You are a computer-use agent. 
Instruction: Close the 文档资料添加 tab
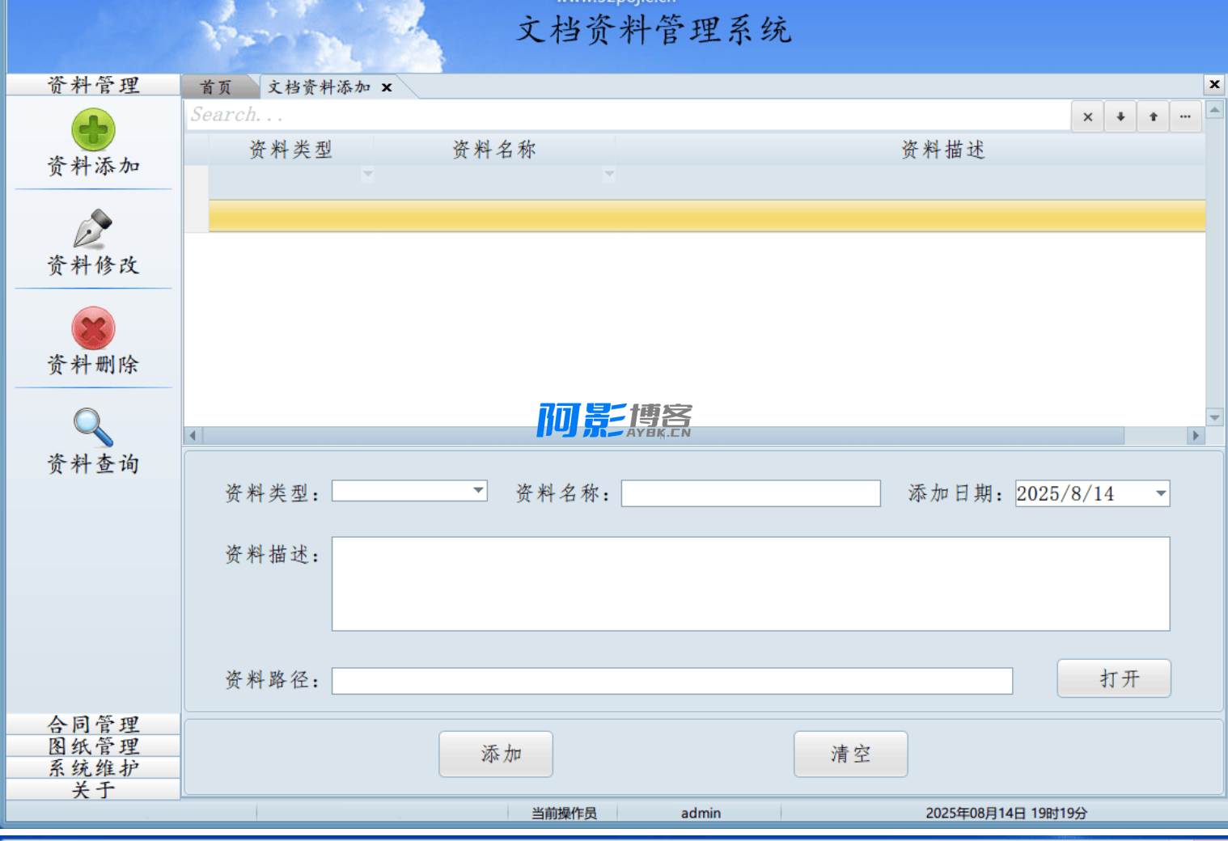387,87
